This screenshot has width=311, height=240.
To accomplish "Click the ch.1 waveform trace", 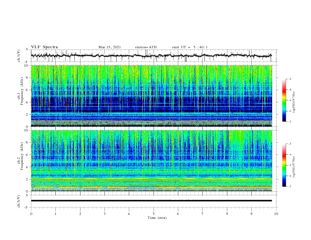I will pyautogui.click(x=151, y=55).
